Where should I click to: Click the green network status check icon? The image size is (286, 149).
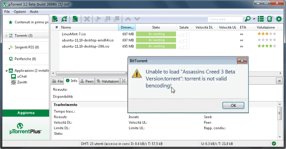274,144
